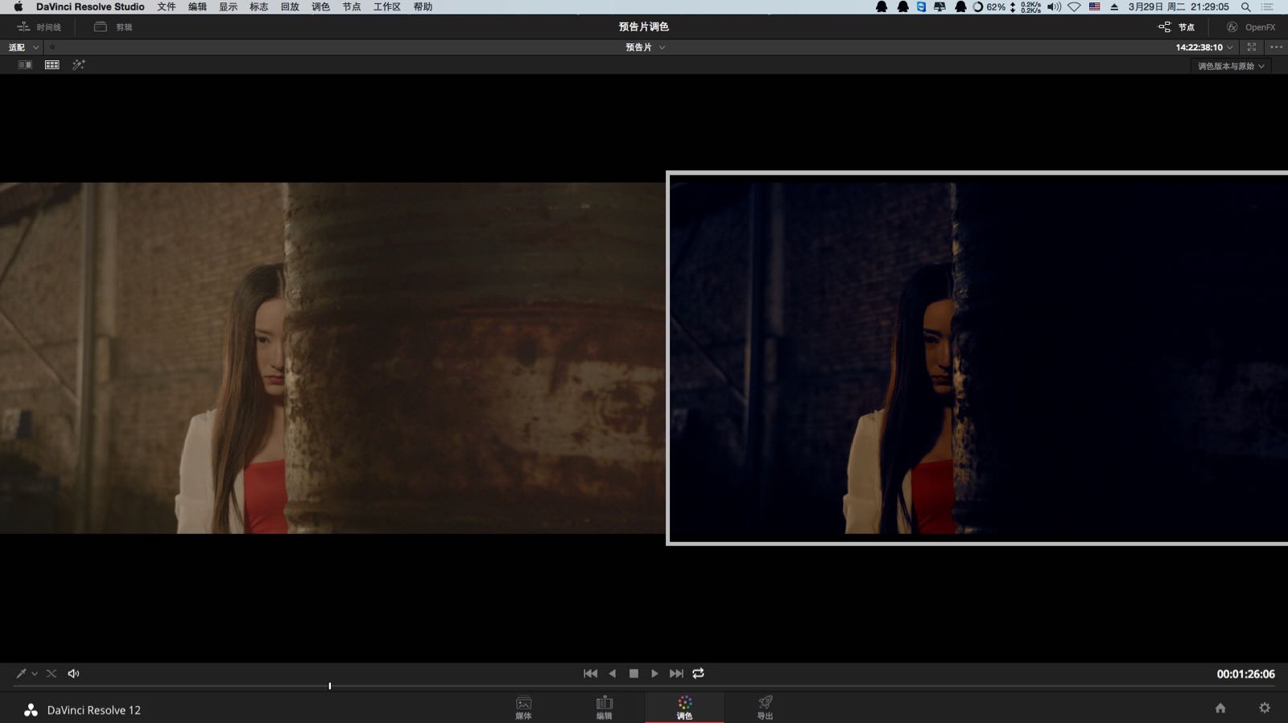Image resolution: width=1288 pixels, height=723 pixels.
Task: Click the date and time 3月29日 周二
Action: [x=1157, y=6]
